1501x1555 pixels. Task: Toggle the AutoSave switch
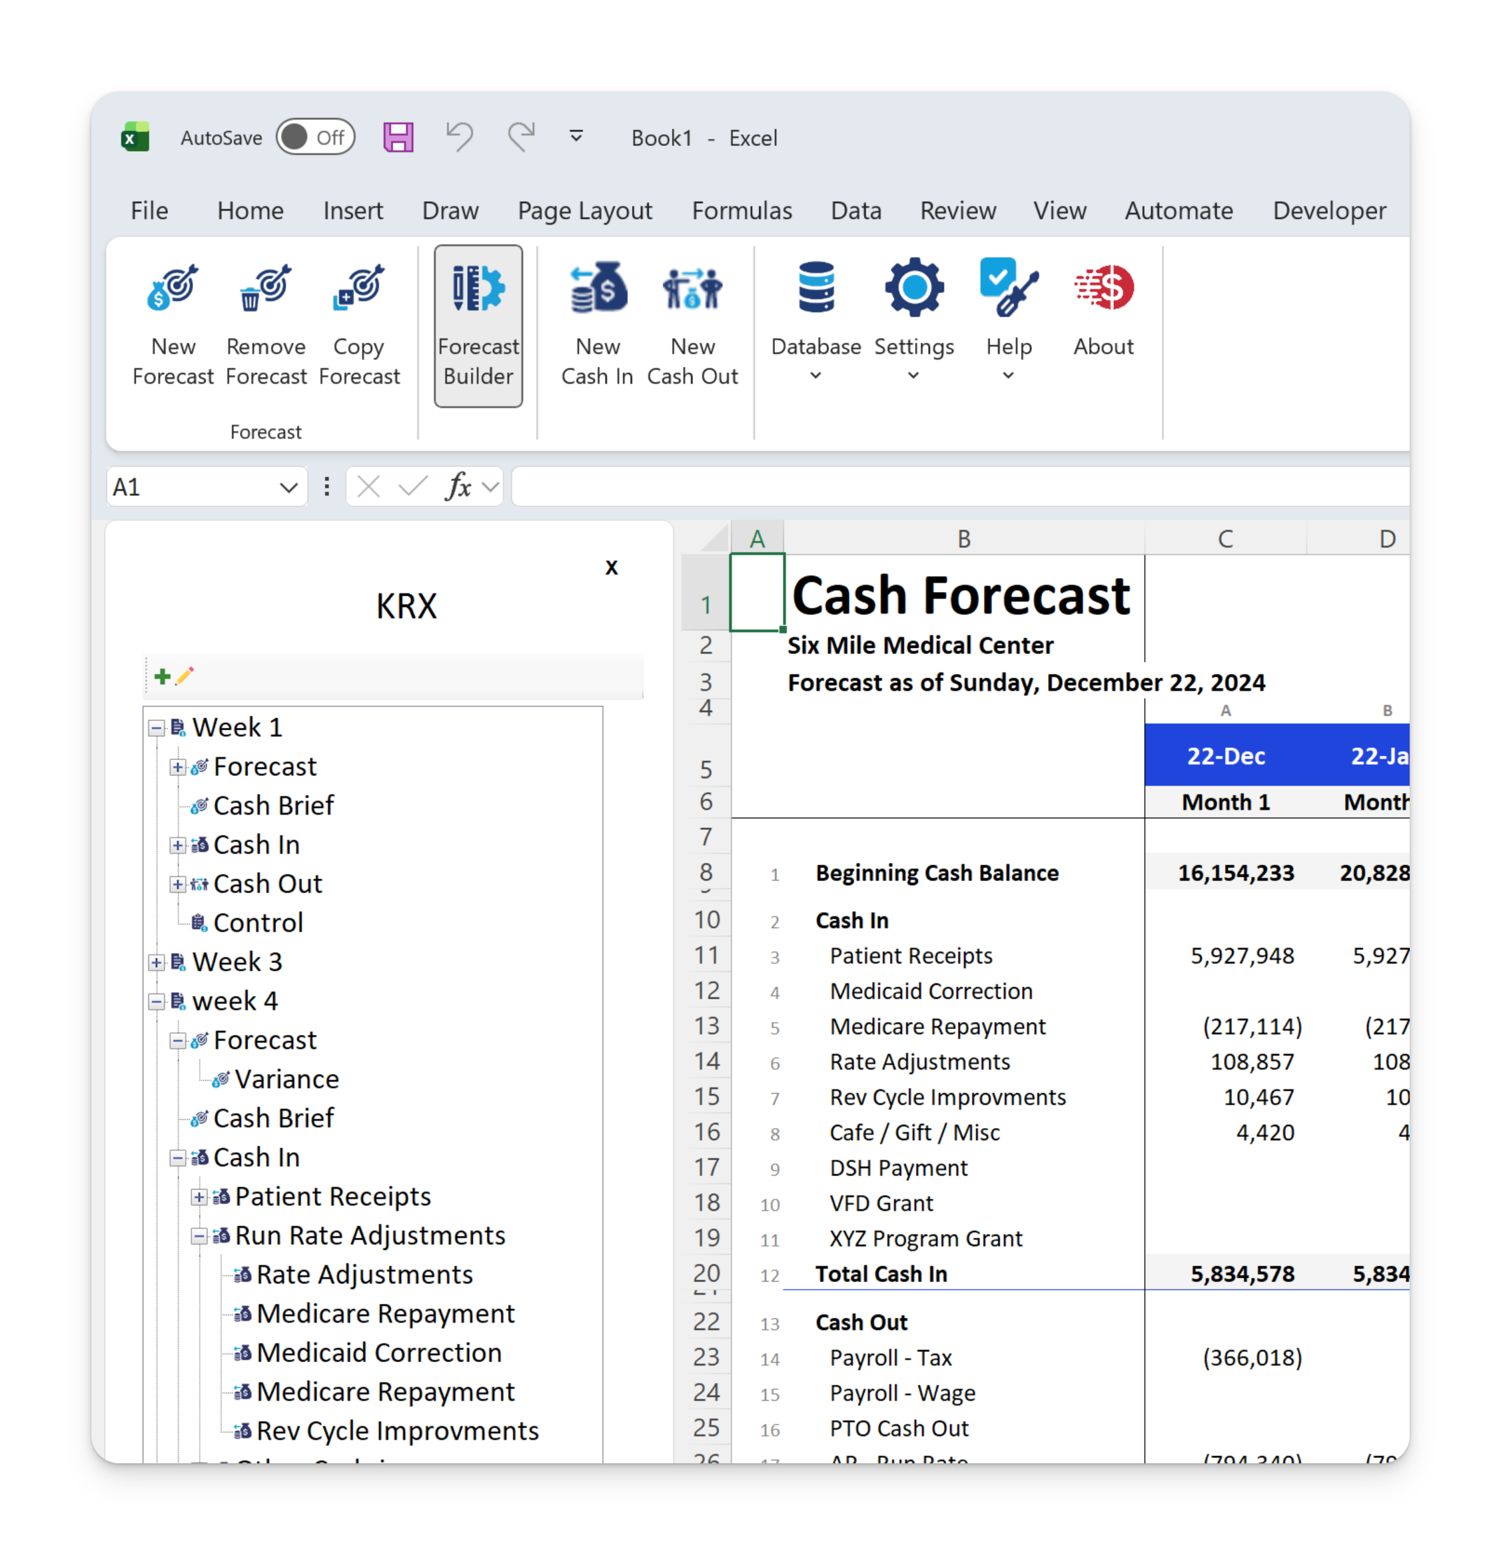click(315, 137)
